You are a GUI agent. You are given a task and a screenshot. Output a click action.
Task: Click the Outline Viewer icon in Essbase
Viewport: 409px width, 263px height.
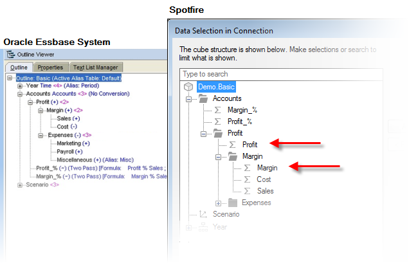pyautogui.click(x=11, y=54)
